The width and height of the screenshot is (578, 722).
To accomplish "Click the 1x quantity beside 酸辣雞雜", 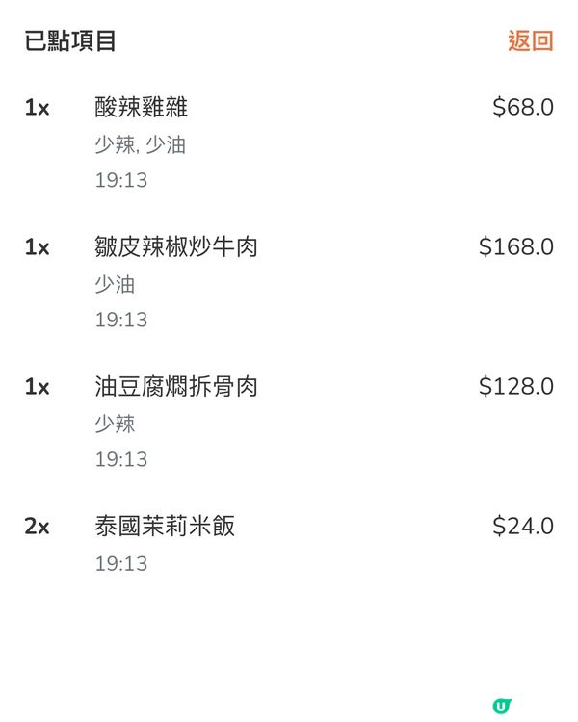I will point(37,107).
